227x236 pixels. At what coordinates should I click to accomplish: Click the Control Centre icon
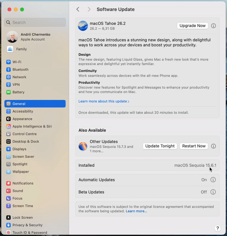pyautogui.click(x=9, y=134)
